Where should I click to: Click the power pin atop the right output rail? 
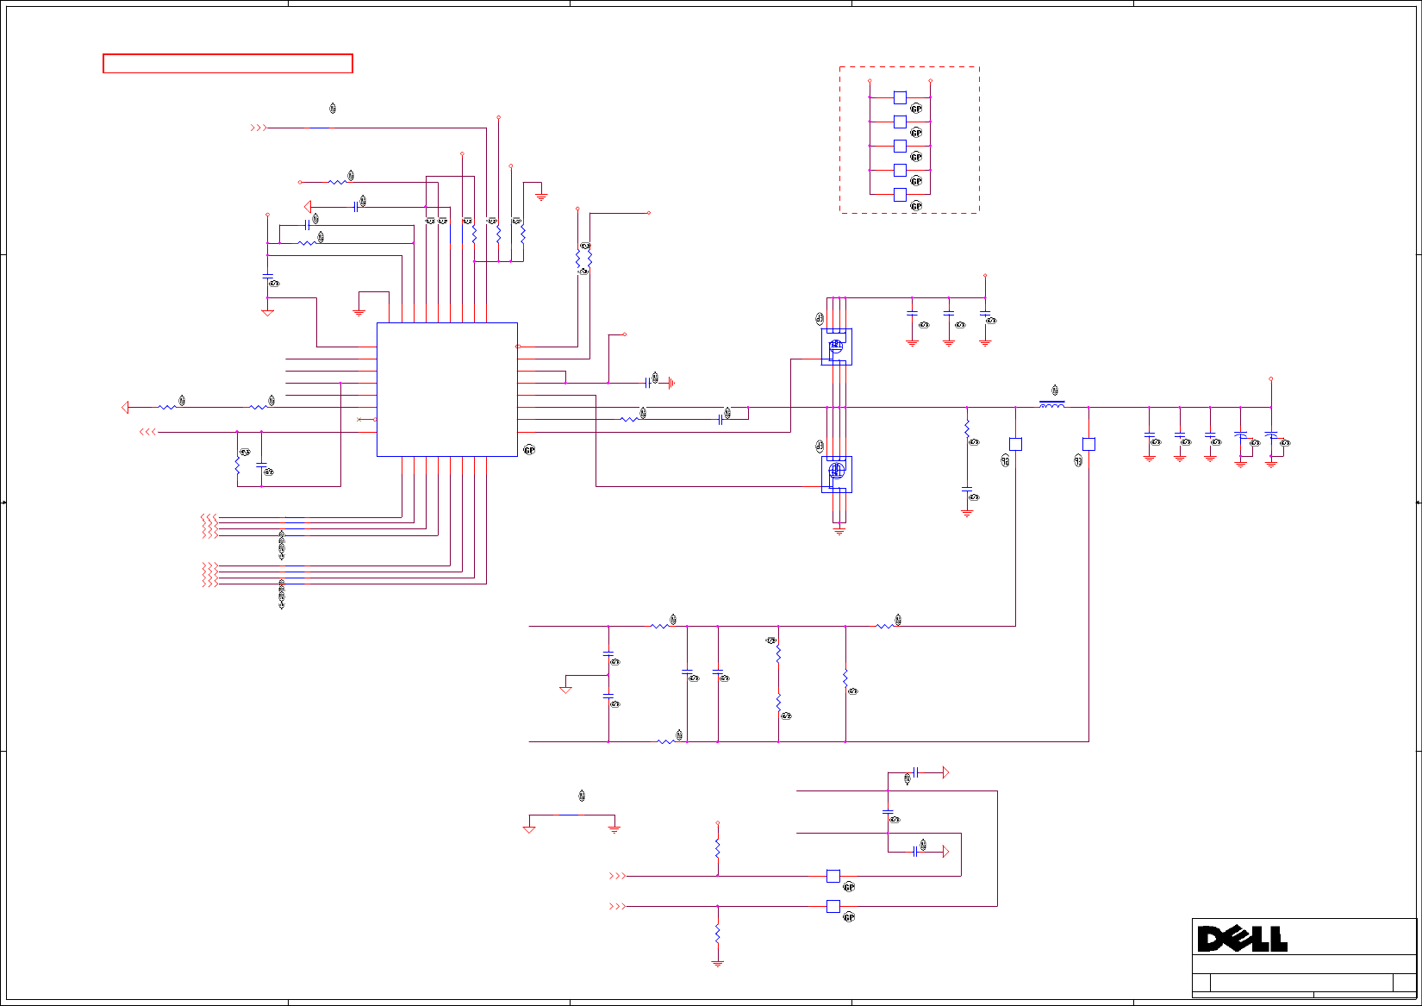tap(1270, 378)
